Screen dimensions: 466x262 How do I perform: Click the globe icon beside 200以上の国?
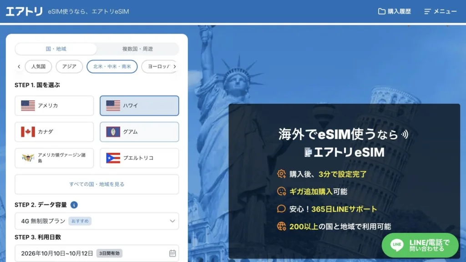281,227
